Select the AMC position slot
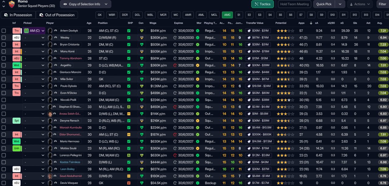 click(x=227, y=15)
